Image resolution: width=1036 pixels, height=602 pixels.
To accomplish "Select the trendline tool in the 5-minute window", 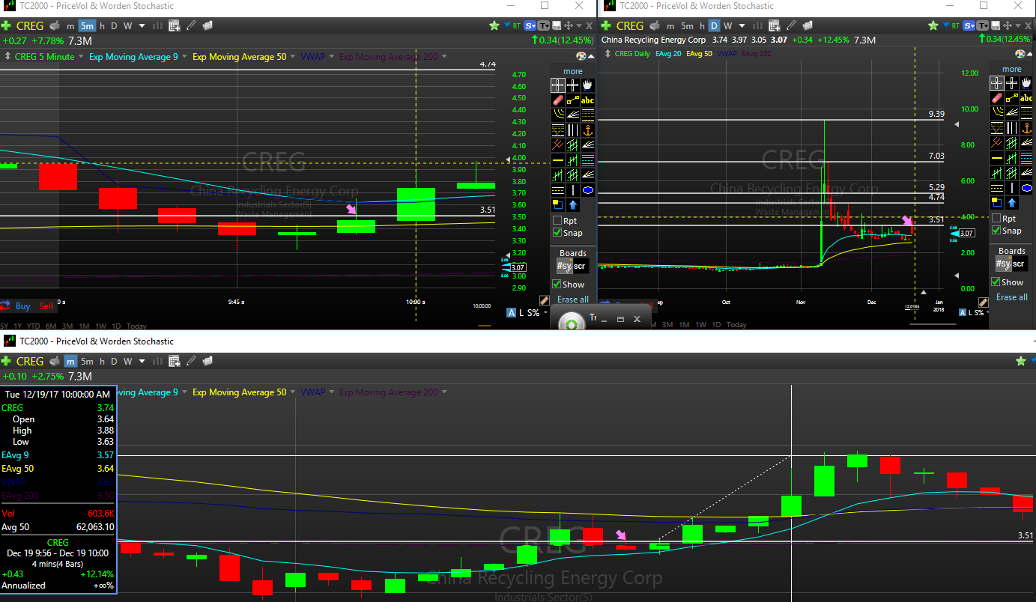I will pyautogui.click(x=573, y=100).
